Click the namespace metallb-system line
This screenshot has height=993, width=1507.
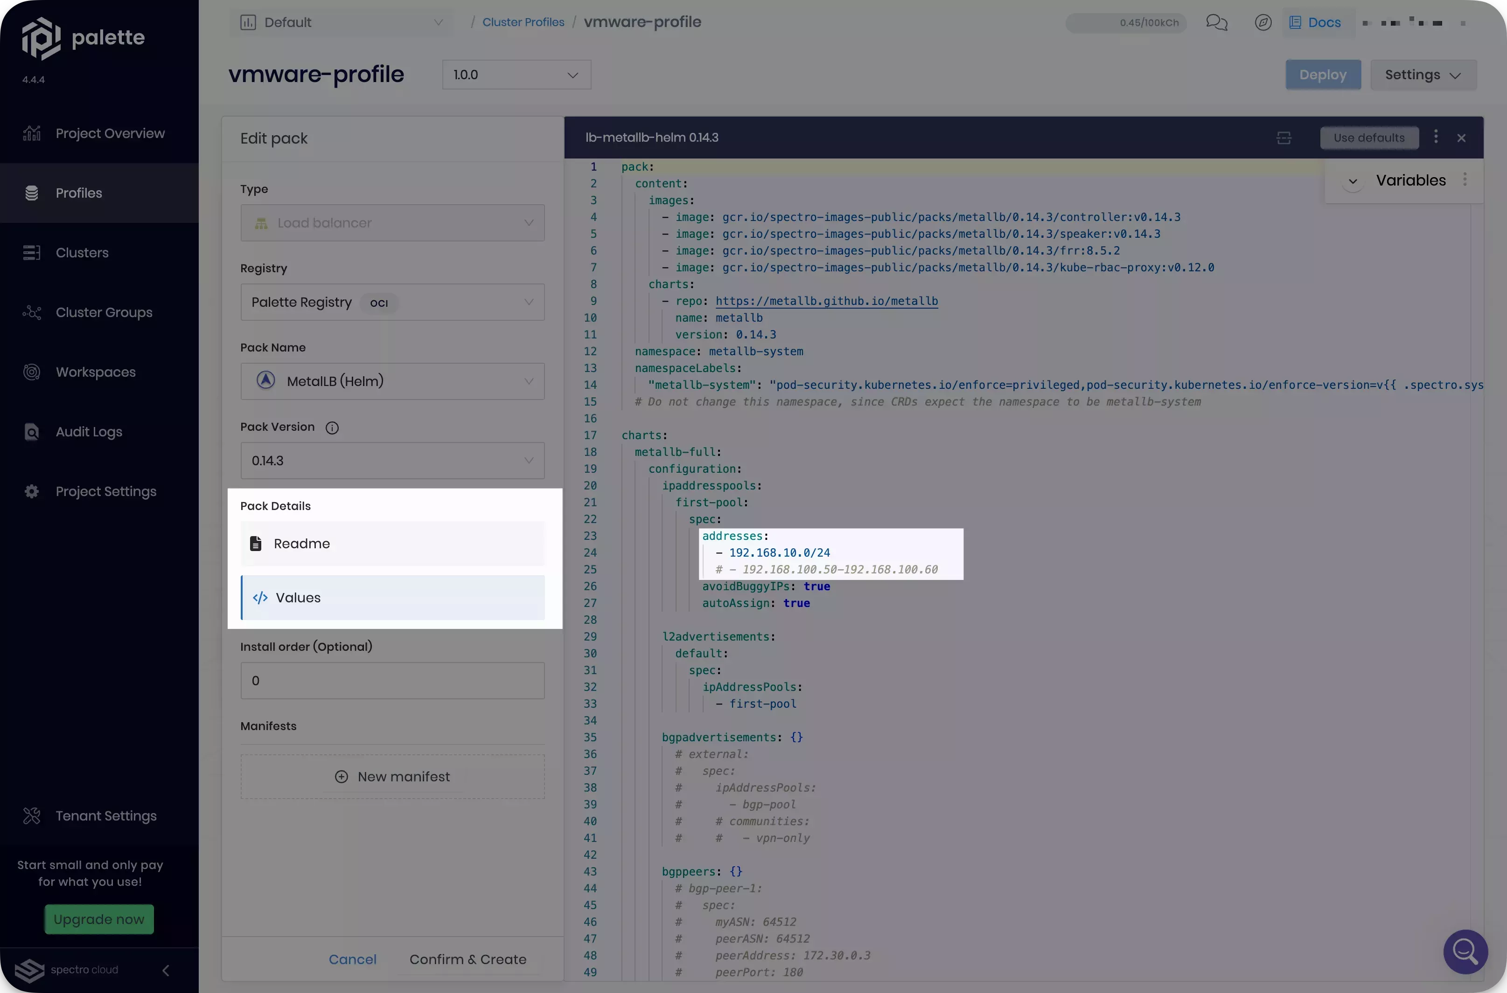pos(719,352)
